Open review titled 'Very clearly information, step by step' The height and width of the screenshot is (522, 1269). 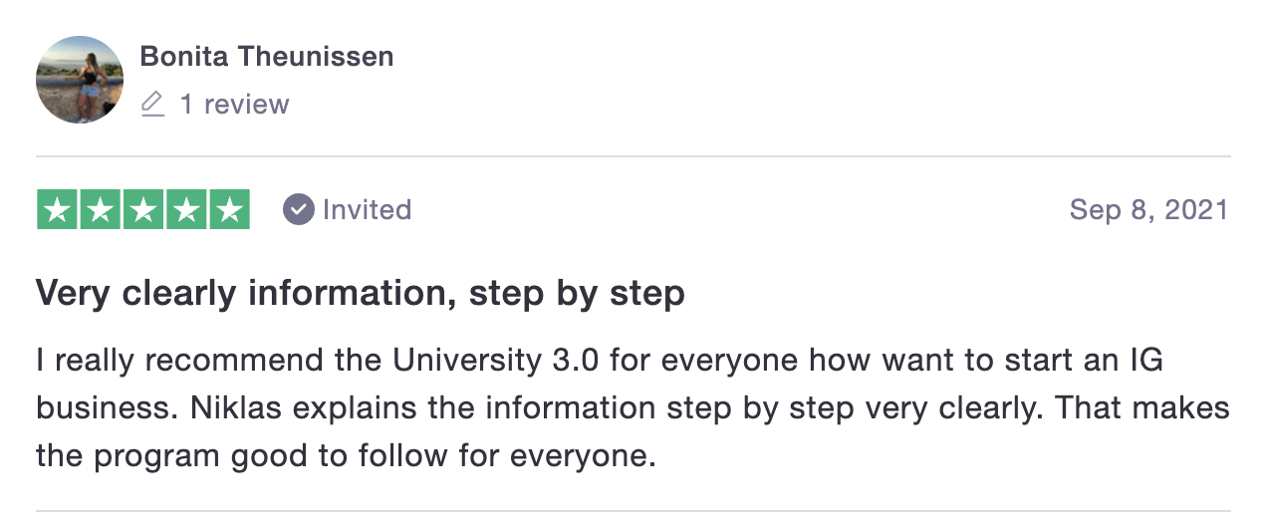coord(361,294)
